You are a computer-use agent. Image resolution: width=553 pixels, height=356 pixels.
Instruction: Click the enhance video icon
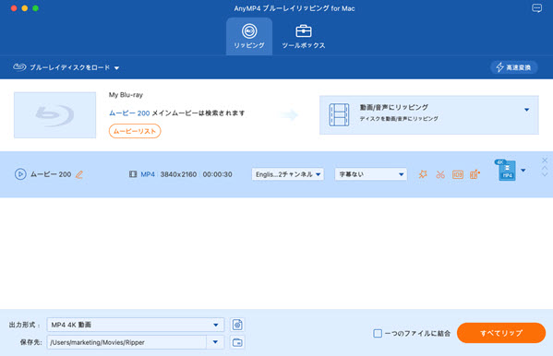(475, 174)
